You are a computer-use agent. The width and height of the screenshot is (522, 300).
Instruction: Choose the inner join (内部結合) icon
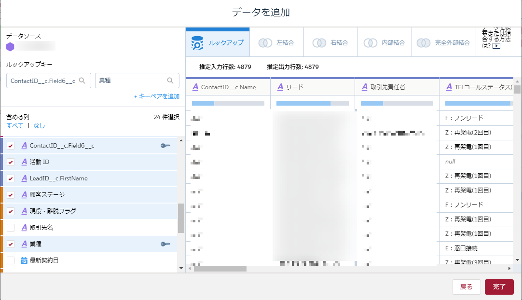point(371,43)
